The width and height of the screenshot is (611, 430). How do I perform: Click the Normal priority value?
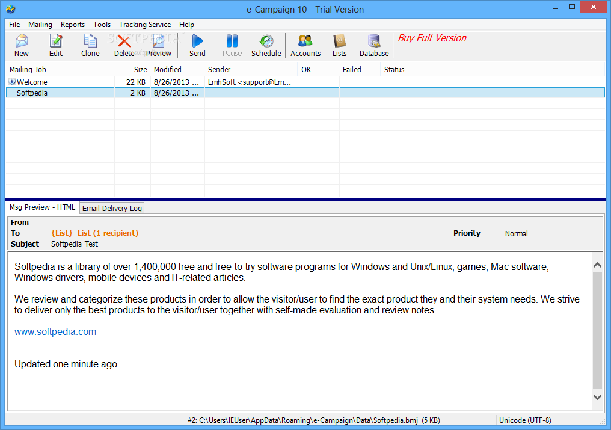point(517,233)
